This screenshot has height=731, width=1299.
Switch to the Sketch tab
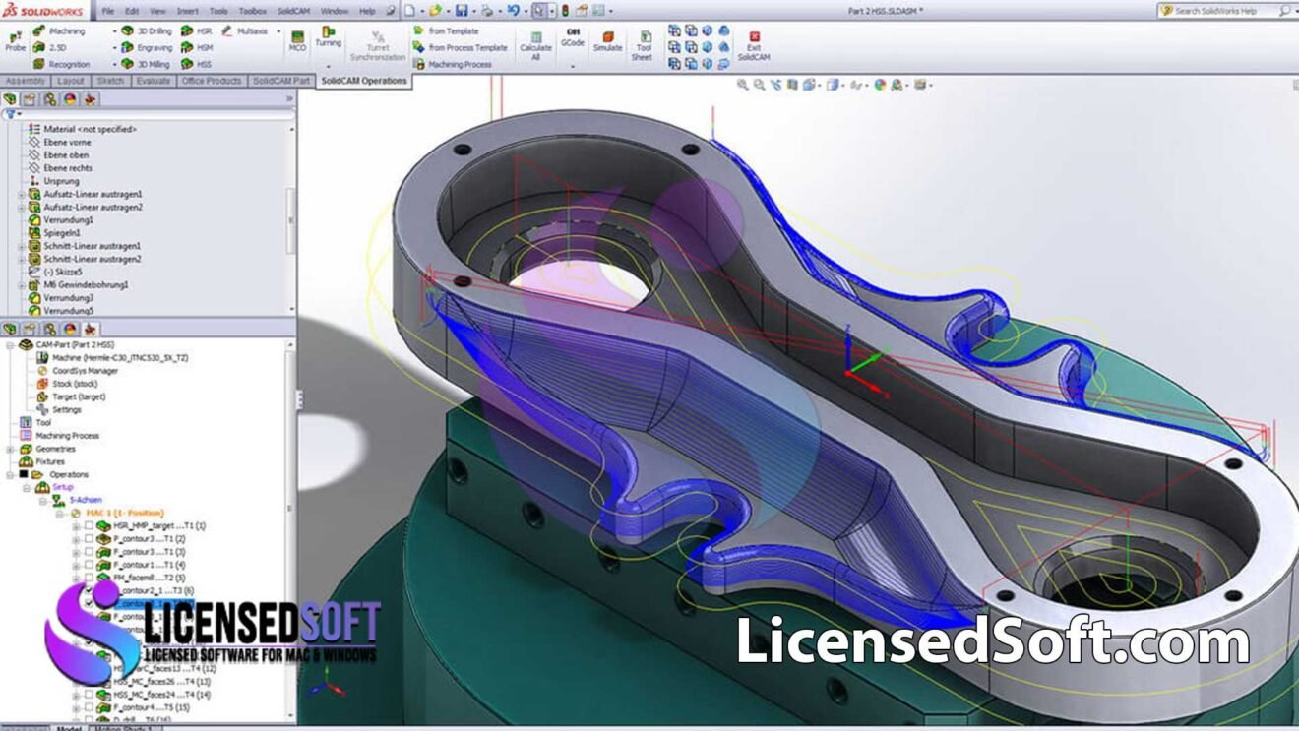click(110, 81)
